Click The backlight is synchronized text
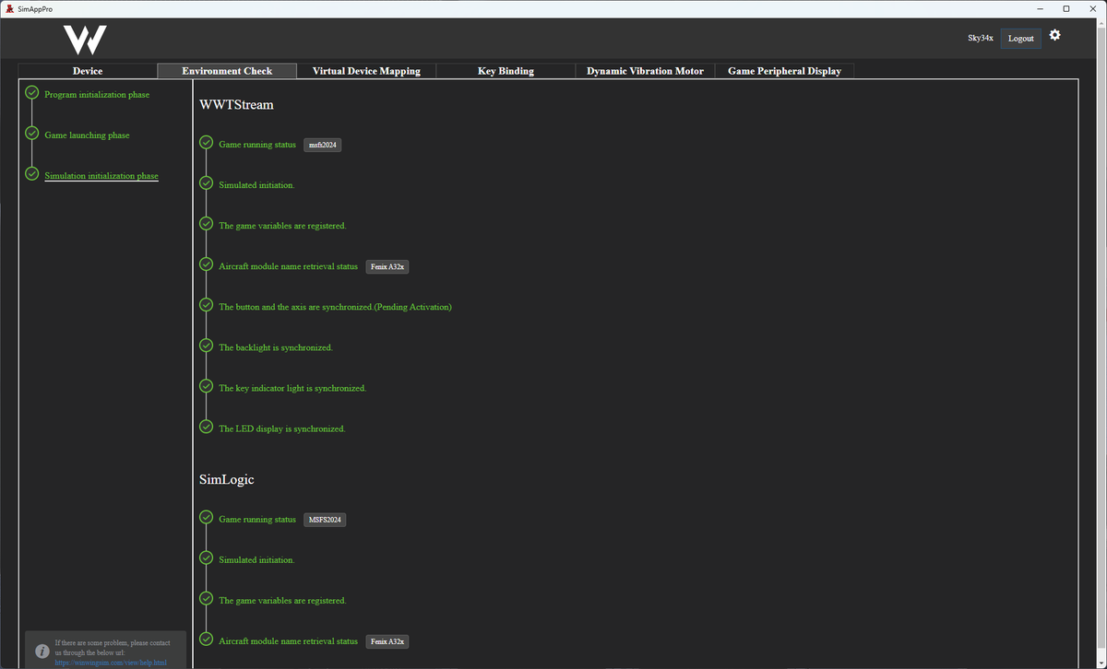The image size is (1107, 669). [276, 347]
